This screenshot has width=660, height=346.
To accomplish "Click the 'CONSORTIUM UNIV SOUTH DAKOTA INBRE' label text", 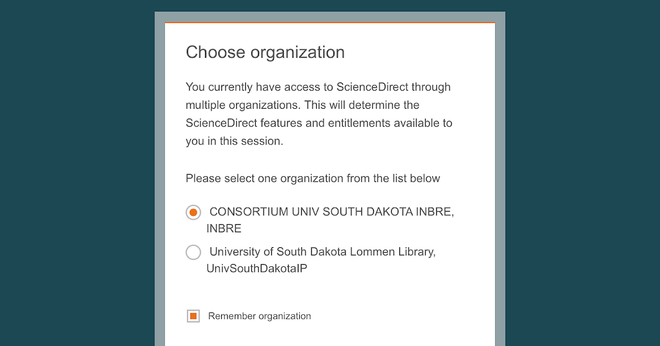I will [x=332, y=212].
